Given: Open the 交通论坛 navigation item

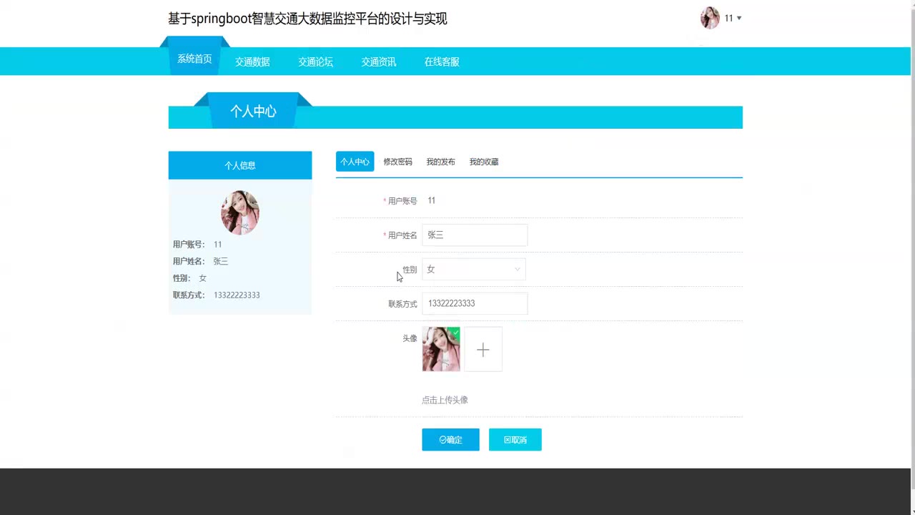Looking at the screenshot, I should 315,62.
